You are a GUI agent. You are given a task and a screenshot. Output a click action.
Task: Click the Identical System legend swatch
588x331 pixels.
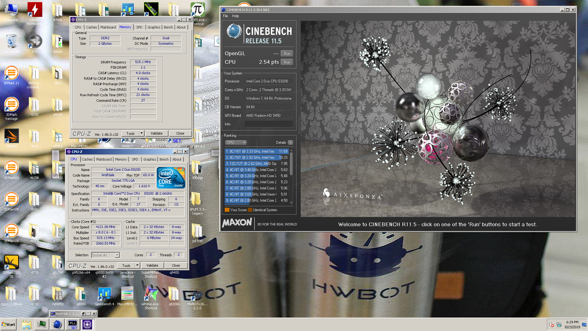point(250,210)
